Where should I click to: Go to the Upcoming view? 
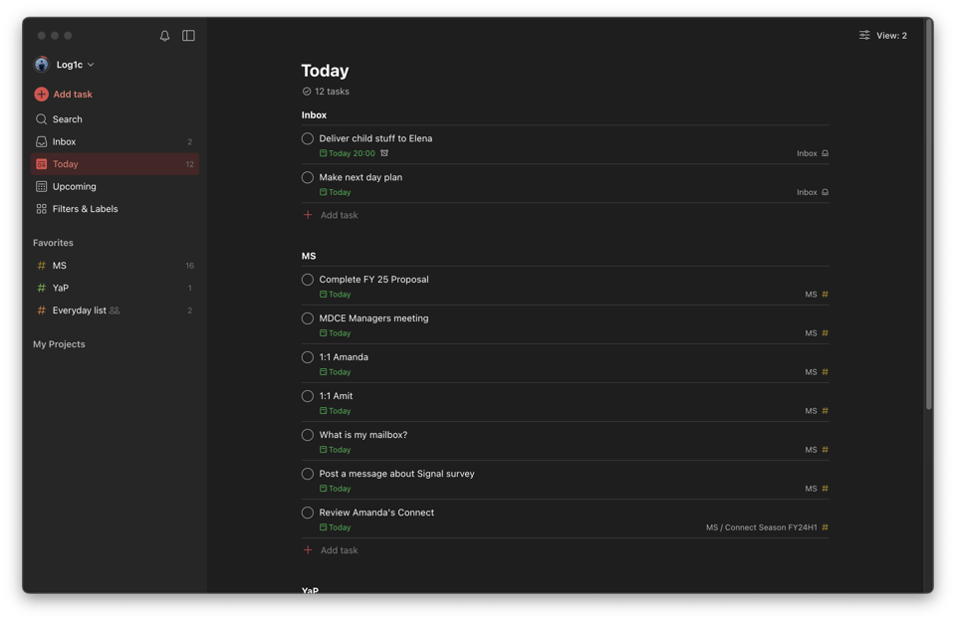pos(74,187)
